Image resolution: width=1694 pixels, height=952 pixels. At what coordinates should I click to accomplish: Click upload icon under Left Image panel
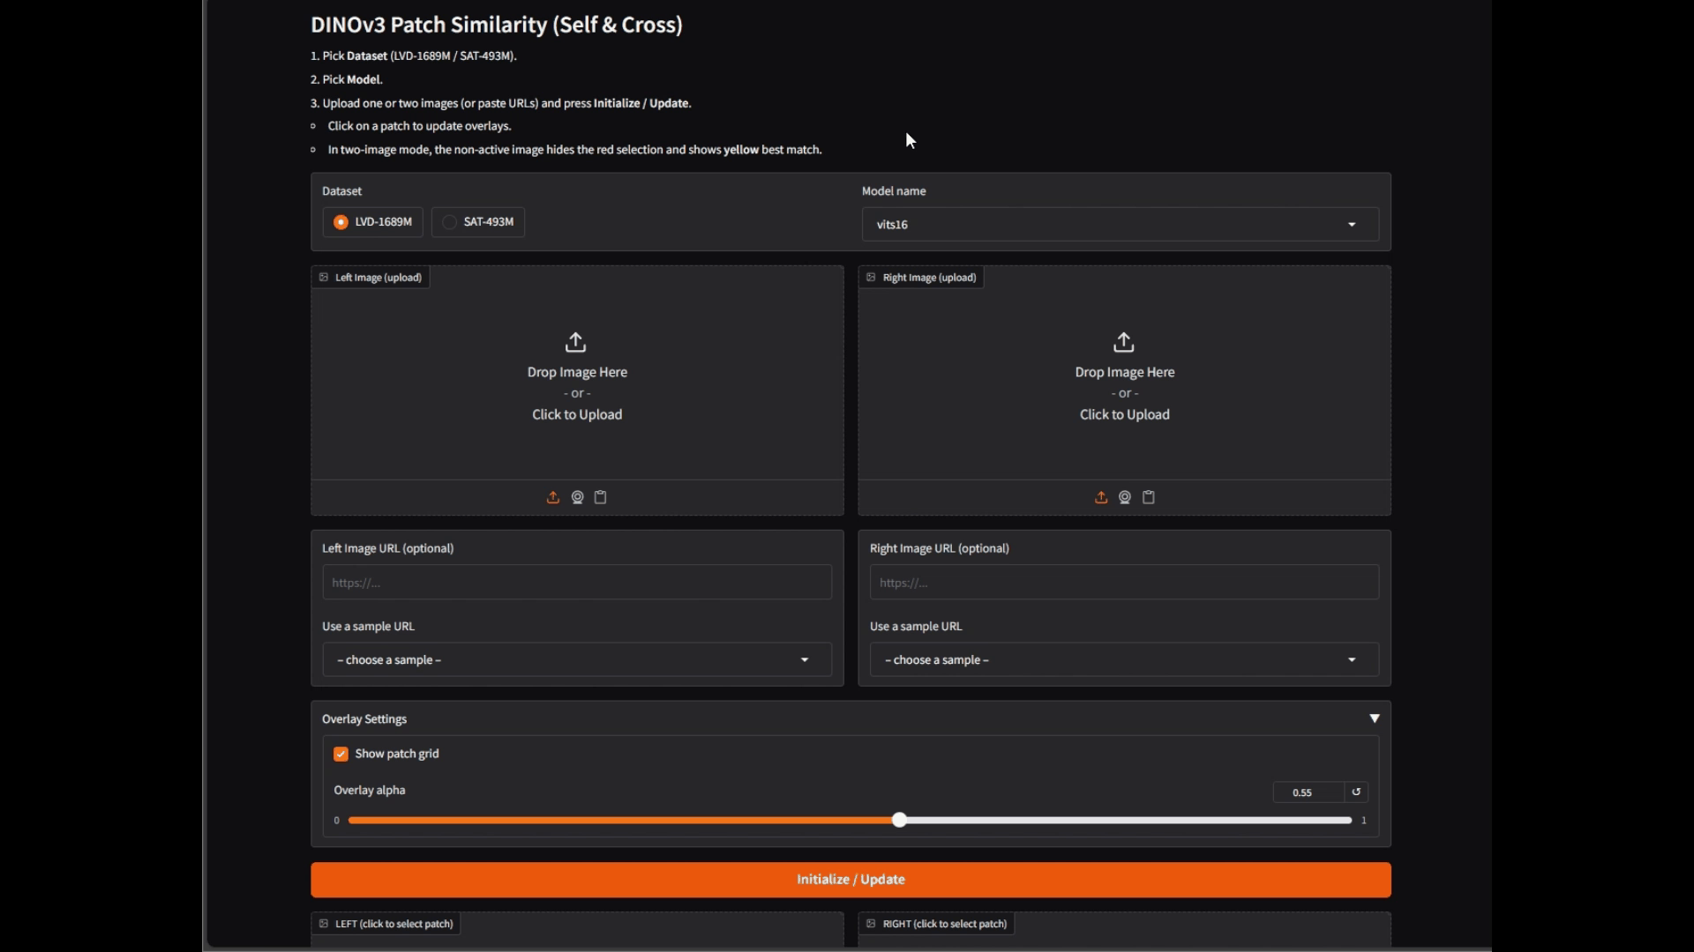553,497
